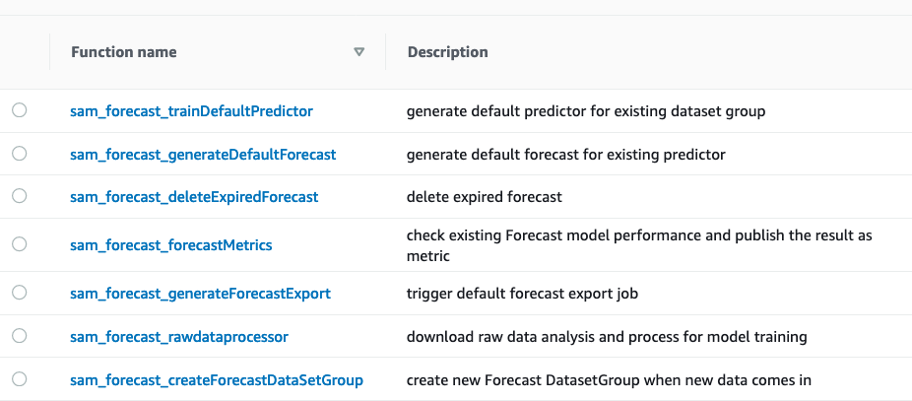Open the sam_forecast_generateForecastExport function
Viewport: 912px width, 401px height.
[x=200, y=294]
